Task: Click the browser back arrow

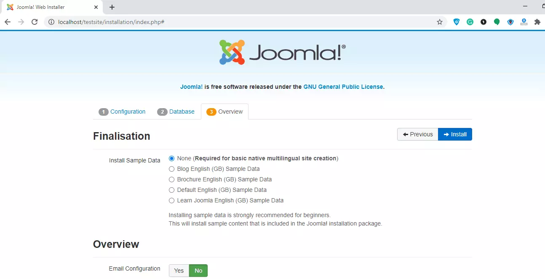Action: tap(8, 22)
